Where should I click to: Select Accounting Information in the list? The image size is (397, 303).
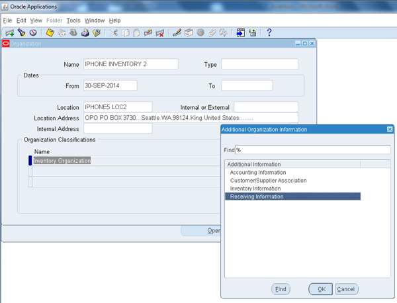click(x=292, y=173)
